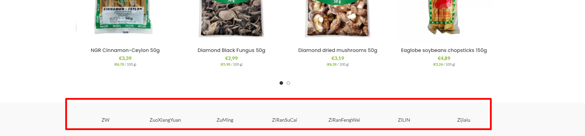Viewport: 585px width, 136px height.
Task: Open the ZW brand link
Action: [x=106, y=120]
